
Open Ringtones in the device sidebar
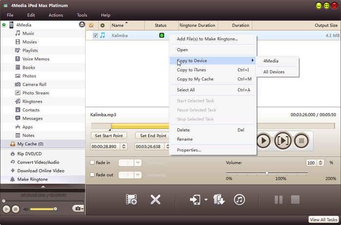(32, 101)
